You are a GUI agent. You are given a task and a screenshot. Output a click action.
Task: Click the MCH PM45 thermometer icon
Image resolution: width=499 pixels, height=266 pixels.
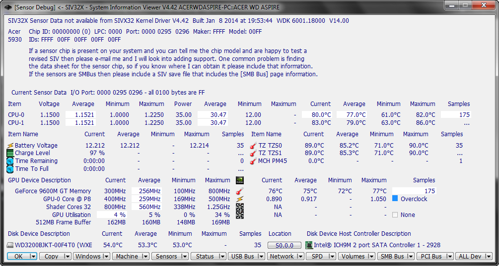point(253,161)
